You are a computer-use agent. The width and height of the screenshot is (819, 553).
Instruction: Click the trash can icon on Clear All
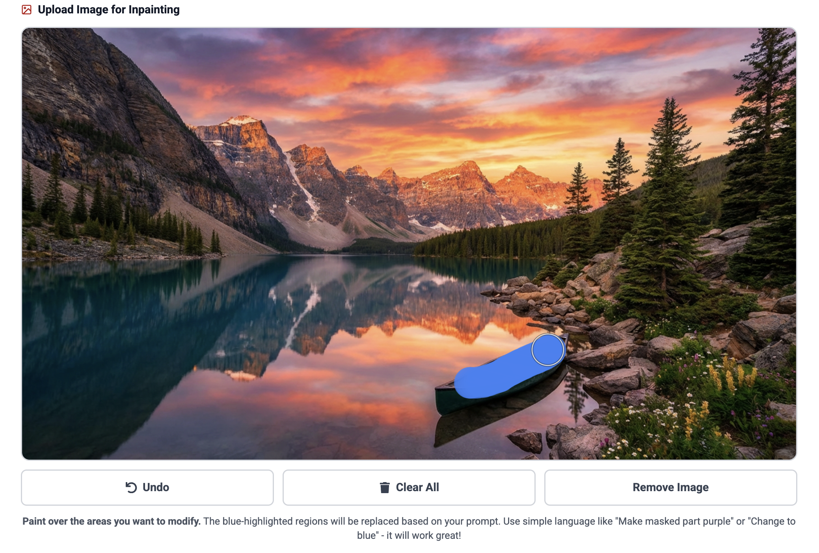(385, 487)
